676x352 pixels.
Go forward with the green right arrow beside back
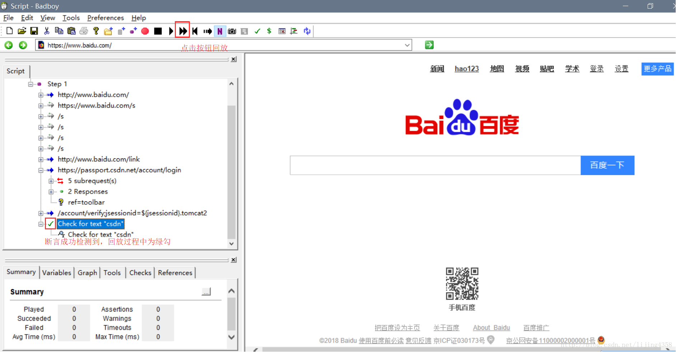(x=23, y=45)
